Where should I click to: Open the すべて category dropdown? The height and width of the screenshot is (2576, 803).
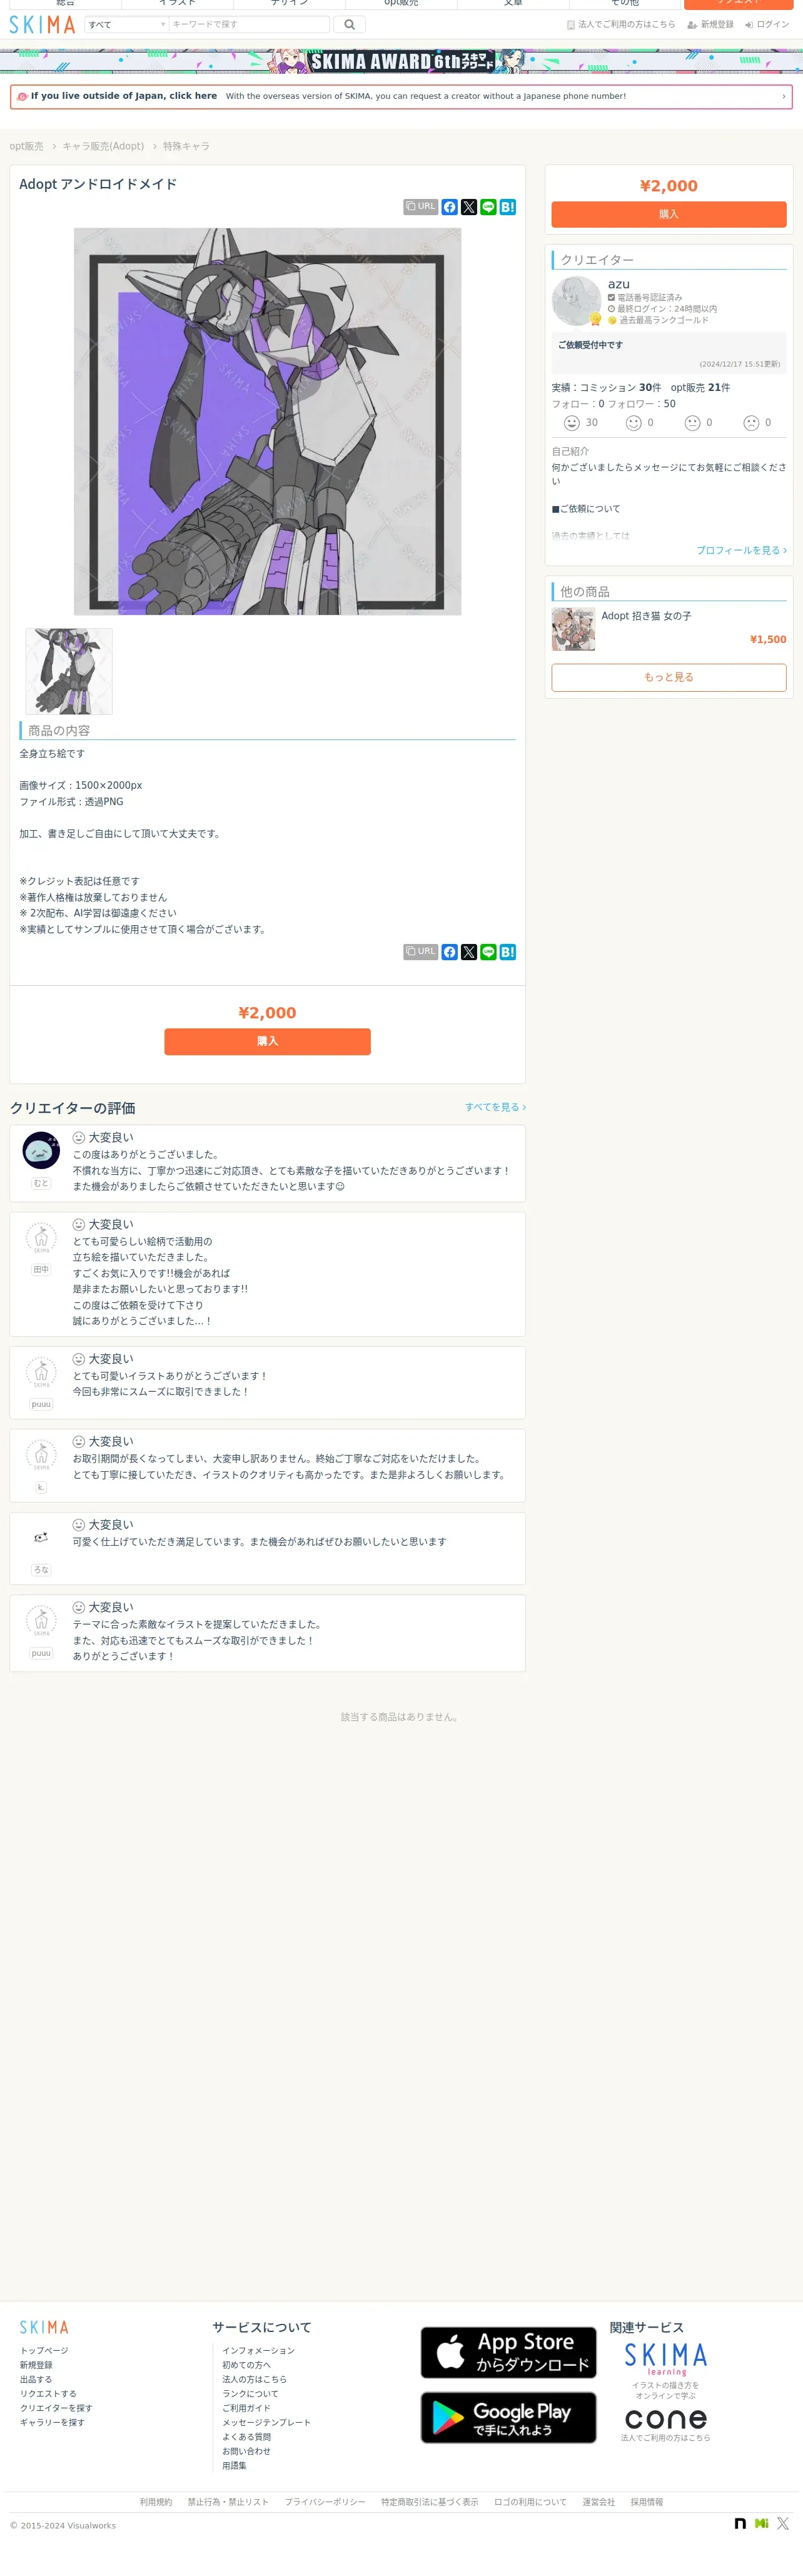tap(126, 24)
